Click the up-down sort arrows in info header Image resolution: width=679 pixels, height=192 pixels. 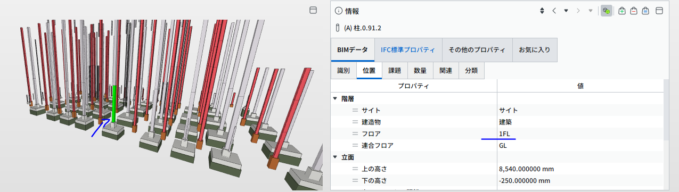click(x=542, y=11)
